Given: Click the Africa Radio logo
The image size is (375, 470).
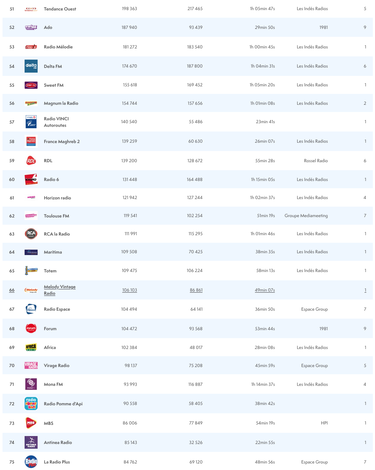Looking at the screenshot, I should pos(31,347).
